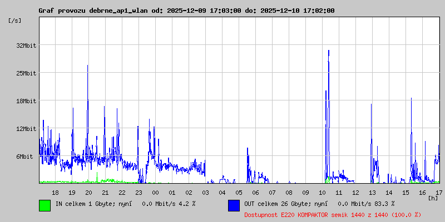Click the '32Mbit' y-axis label

click(26, 46)
